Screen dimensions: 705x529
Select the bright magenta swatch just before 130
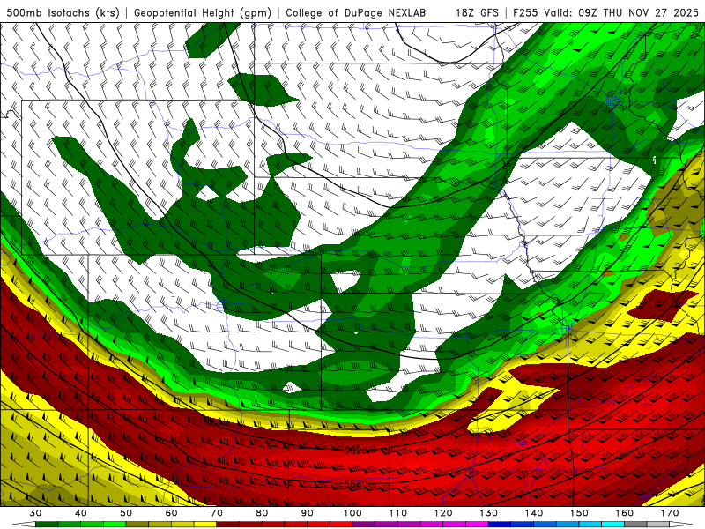point(477,524)
